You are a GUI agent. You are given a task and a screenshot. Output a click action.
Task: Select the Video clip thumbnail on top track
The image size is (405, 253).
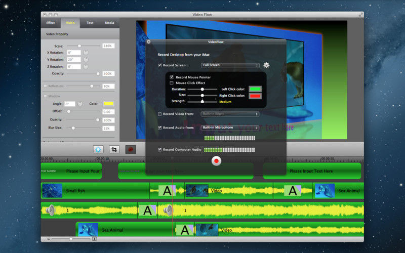tap(197, 191)
